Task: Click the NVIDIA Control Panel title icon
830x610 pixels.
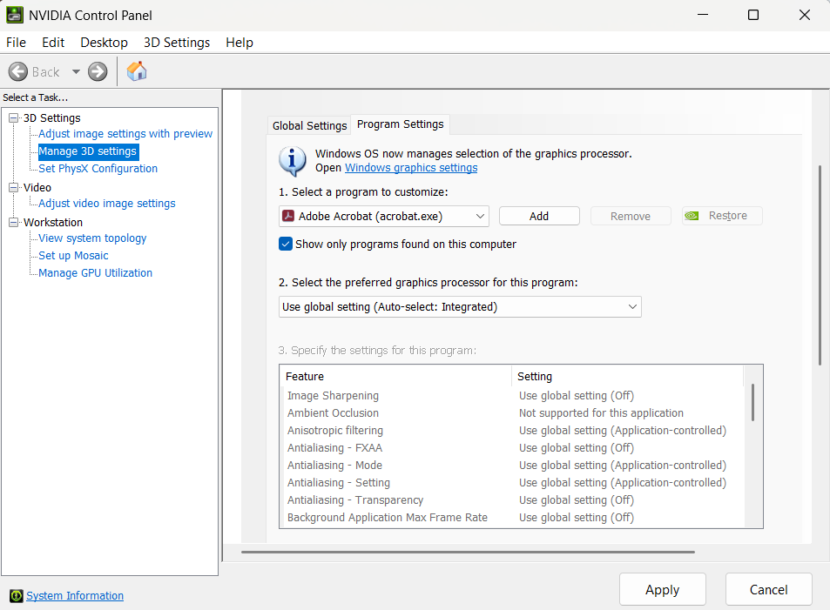Action: click(x=15, y=15)
